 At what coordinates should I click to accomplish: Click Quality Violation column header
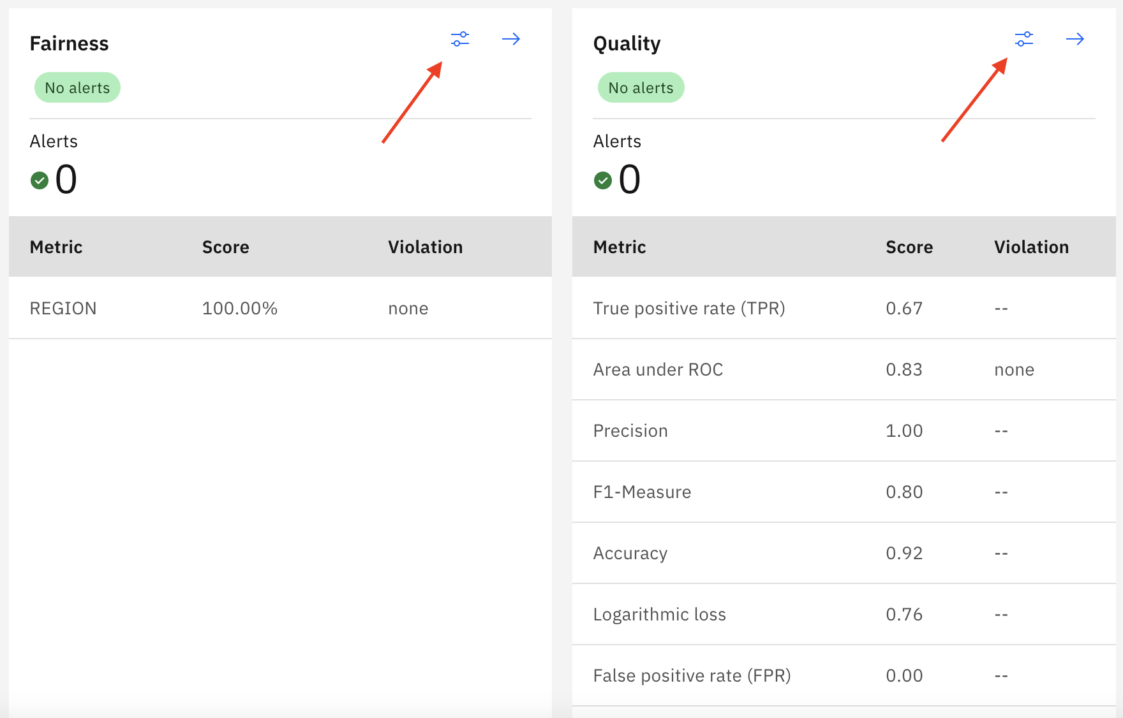pyautogui.click(x=1031, y=247)
